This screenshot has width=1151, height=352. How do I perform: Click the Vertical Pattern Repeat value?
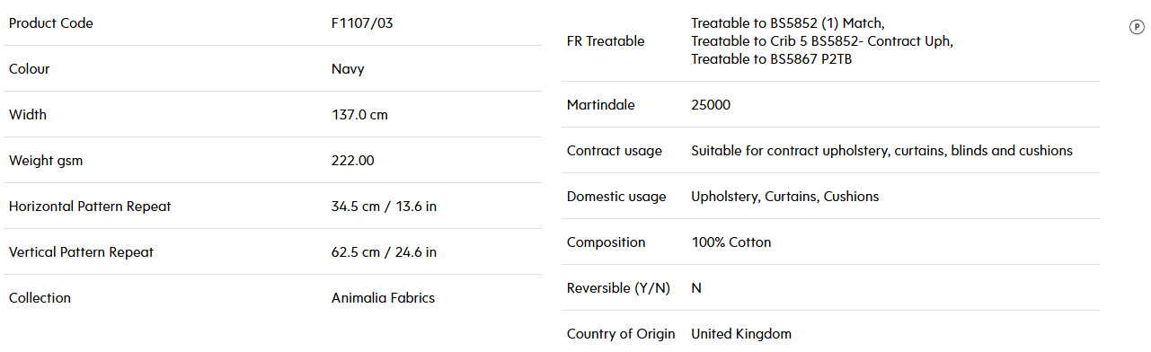(384, 252)
